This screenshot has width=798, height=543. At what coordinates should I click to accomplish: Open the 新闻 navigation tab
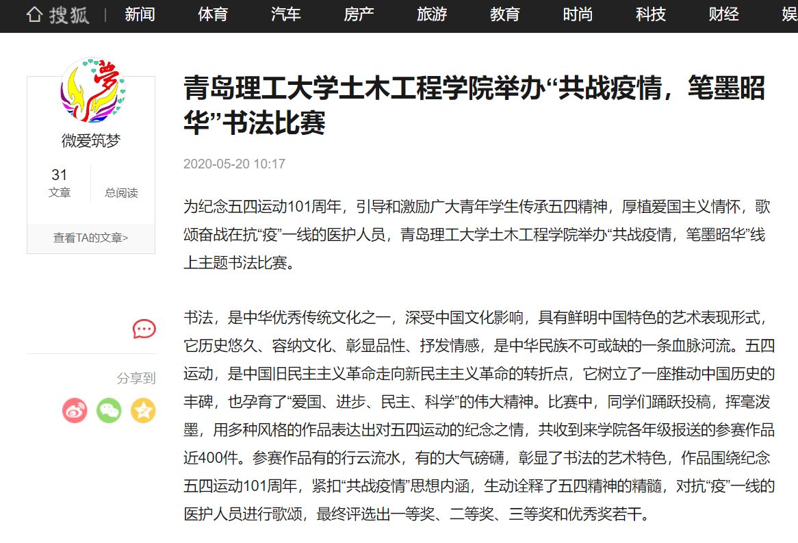tap(140, 15)
